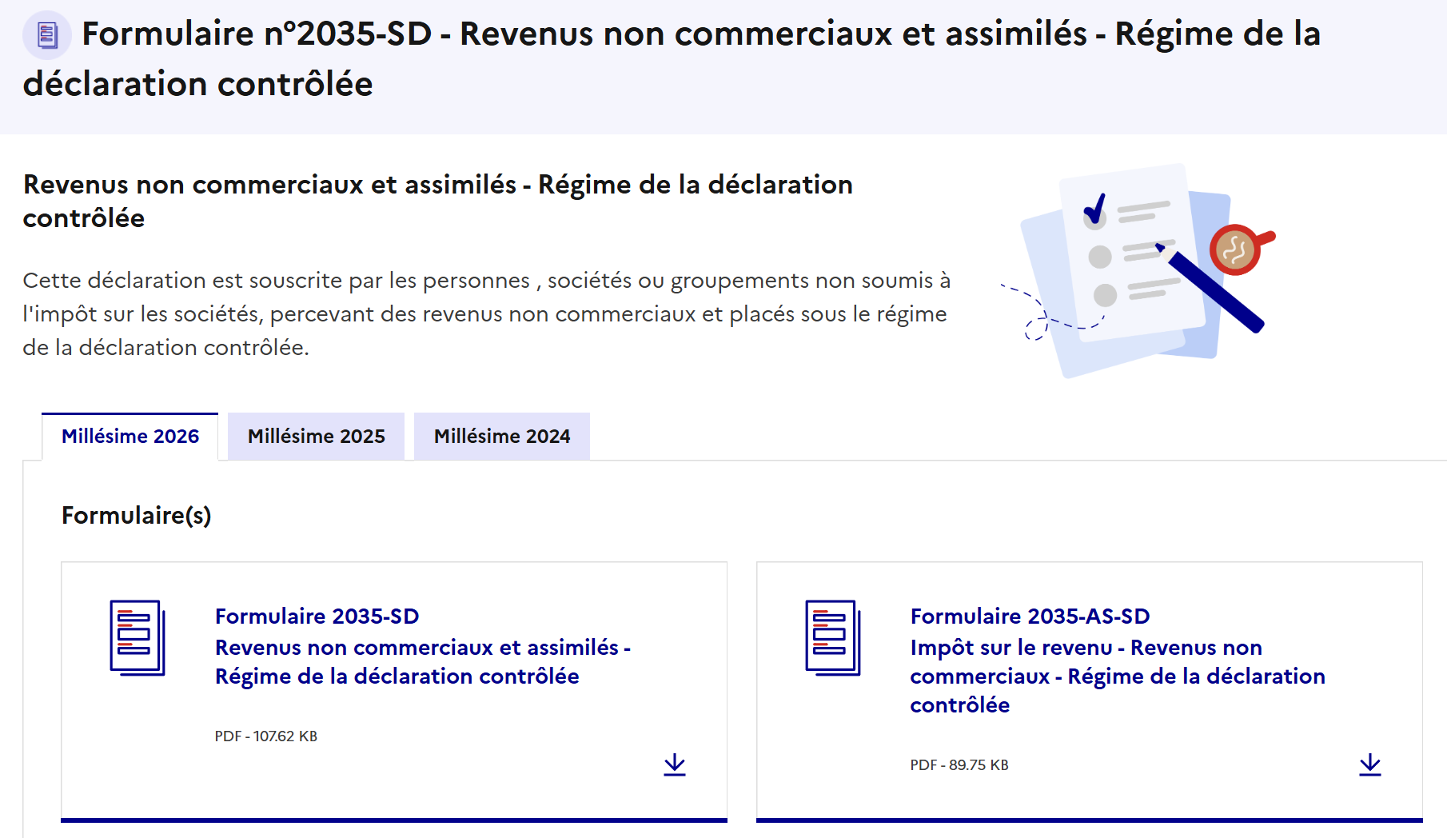
Task: Click the checklist illustration with the pen
Action: coord(1138,270)
